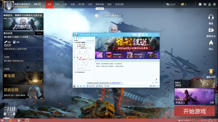Click the YY channel search magnifier icon
This screenshot has width=218, height=122.
point(81,38)
